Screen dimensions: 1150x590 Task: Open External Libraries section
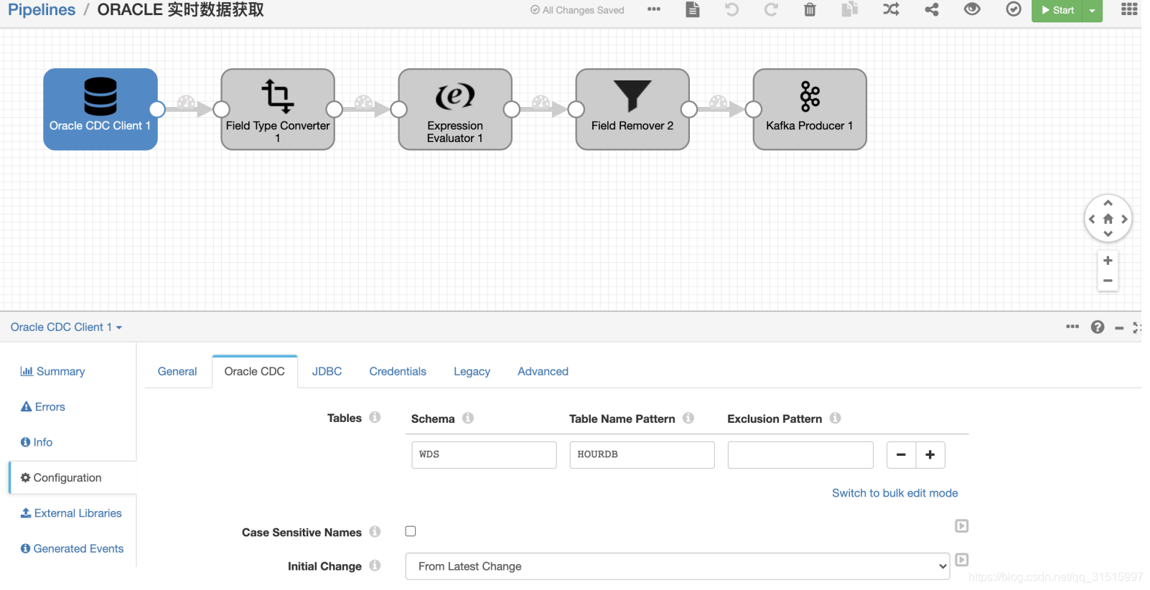(71, 513)
